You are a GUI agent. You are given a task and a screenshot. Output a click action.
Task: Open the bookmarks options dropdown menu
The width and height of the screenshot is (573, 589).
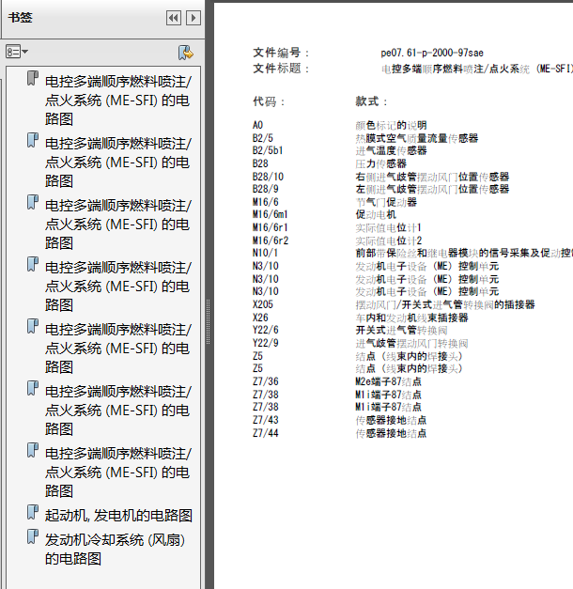17,52
